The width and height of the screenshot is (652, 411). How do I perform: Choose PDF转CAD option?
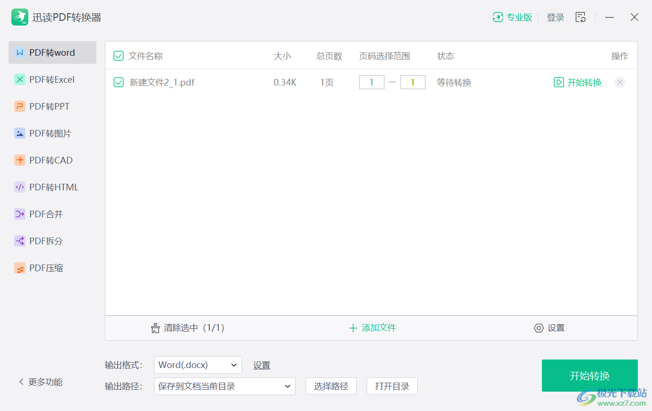pyautogui.click(x=52, y=160)
